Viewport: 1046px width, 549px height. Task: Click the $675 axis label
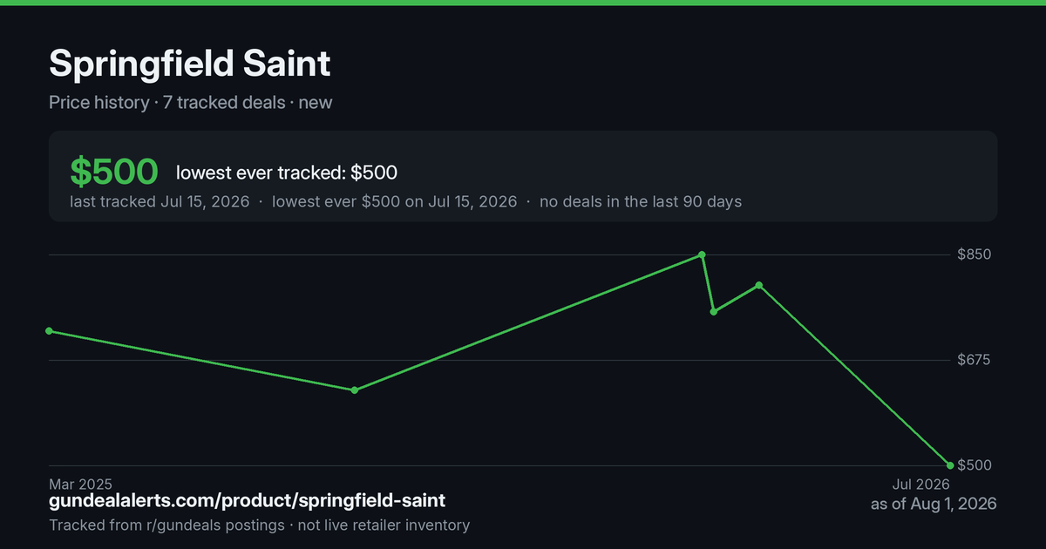975,360
